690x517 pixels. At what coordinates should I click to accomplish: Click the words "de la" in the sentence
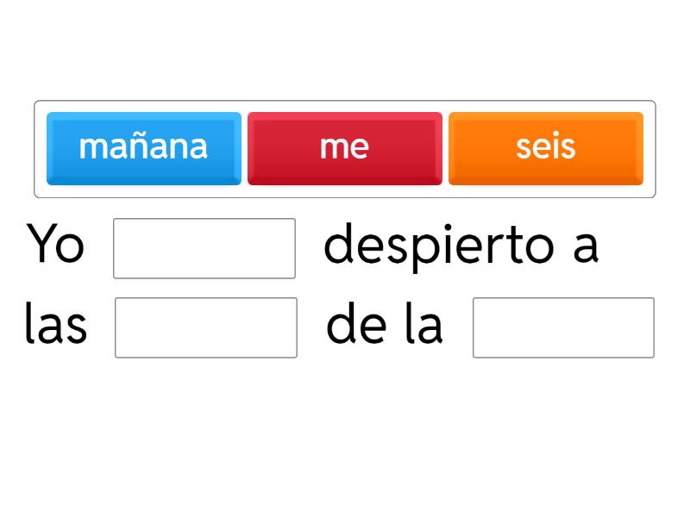click(x=385, y=327)
